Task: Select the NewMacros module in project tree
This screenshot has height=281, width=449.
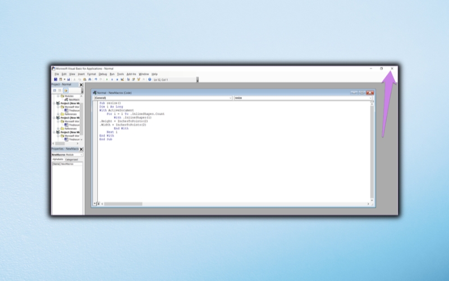Action: [74, 99]
